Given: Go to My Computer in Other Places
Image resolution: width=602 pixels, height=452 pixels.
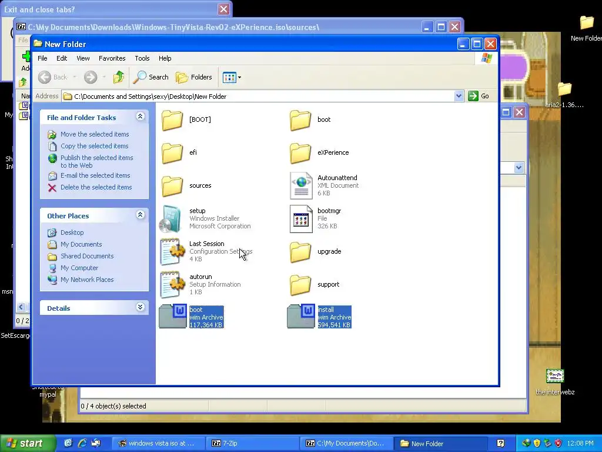Looking at the screenshot, I should [79, 268].
